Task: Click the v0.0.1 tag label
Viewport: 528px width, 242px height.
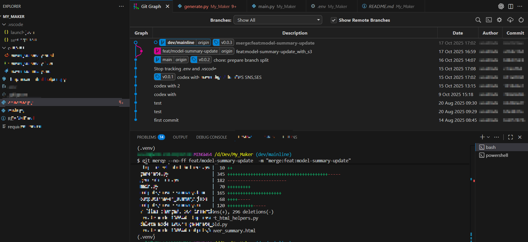Action: click(165, 77)
